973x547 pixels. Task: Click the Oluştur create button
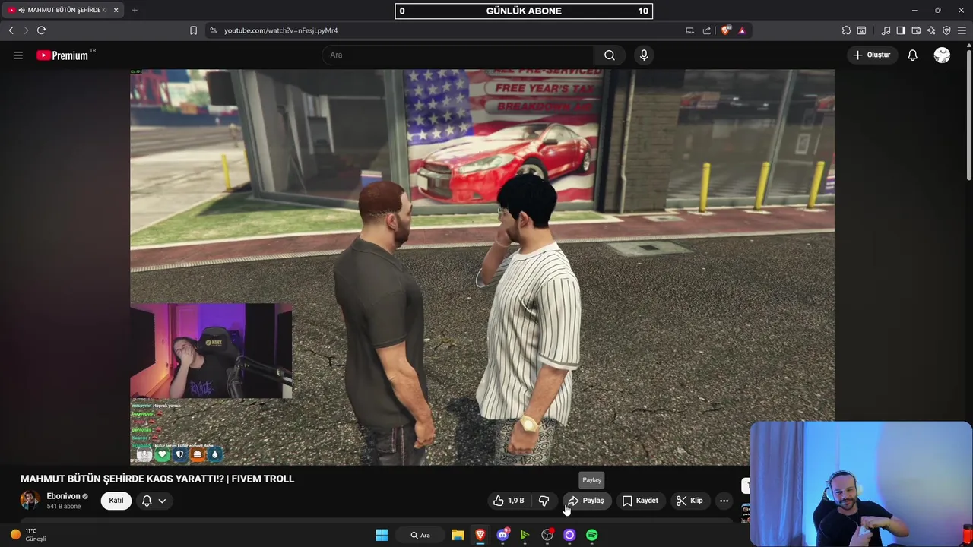tap(871, 55)
